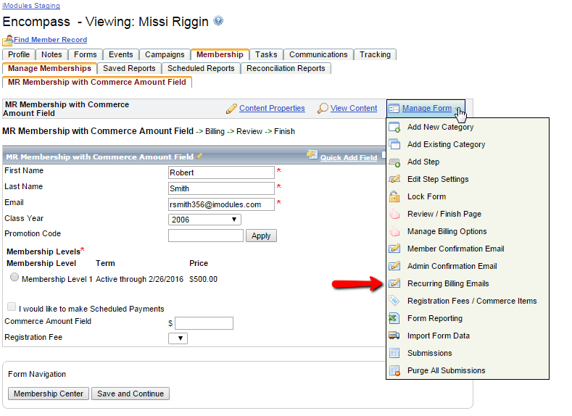This screenshot has width=572, height=416.
Task: Click the Add Step icon
Action: (394, 162)
